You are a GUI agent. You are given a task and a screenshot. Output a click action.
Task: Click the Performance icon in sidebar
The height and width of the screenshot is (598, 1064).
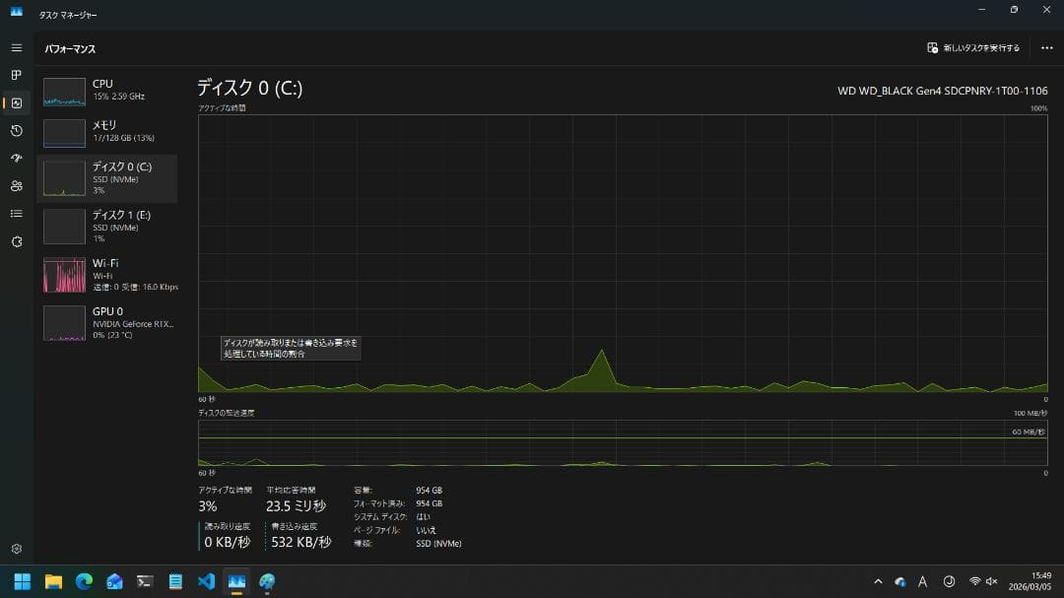pos(16,102)
